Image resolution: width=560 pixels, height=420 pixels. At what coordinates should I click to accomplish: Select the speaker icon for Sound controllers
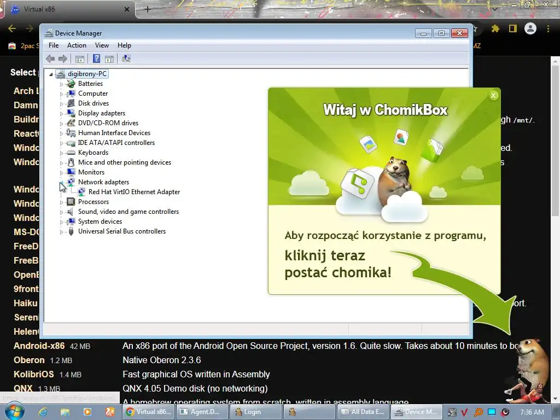pyautogui.click(x=71, y=212)
